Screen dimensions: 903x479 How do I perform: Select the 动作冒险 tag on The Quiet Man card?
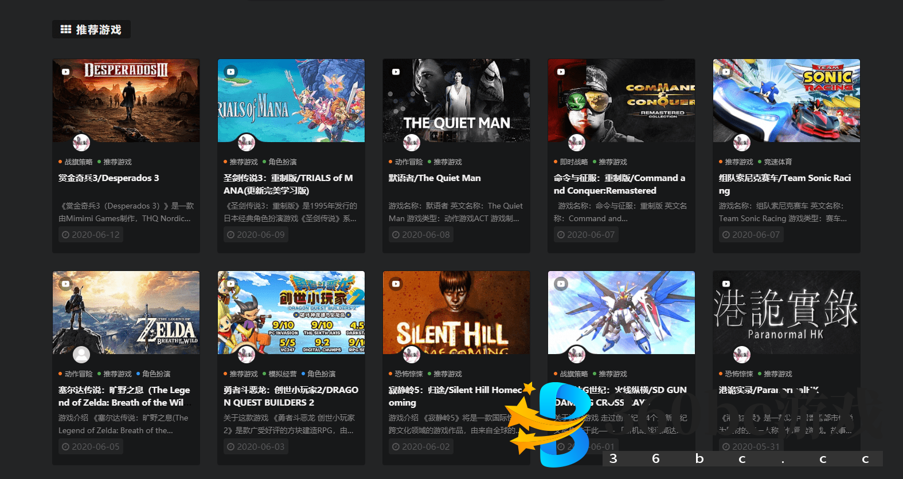(409, 162)
